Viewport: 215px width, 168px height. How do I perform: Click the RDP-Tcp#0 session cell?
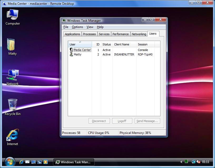click(145, 54)
